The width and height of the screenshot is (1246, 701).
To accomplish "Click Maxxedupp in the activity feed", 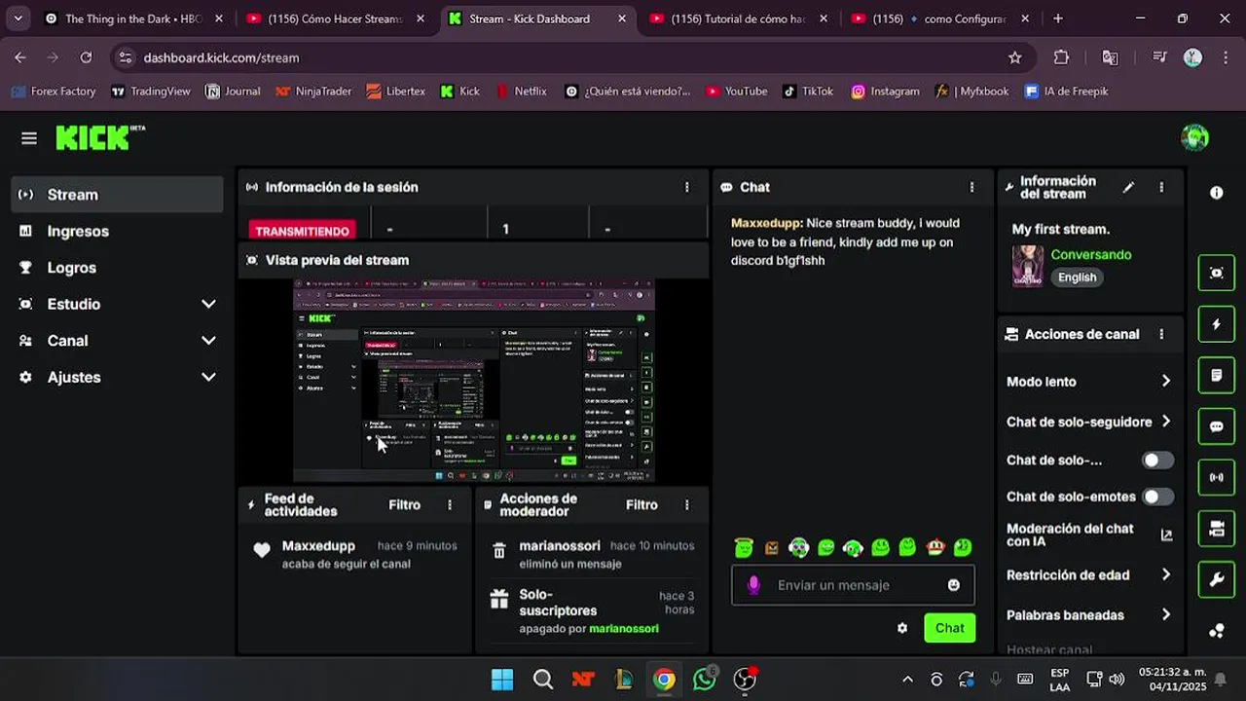I will [x=318, y=546].
